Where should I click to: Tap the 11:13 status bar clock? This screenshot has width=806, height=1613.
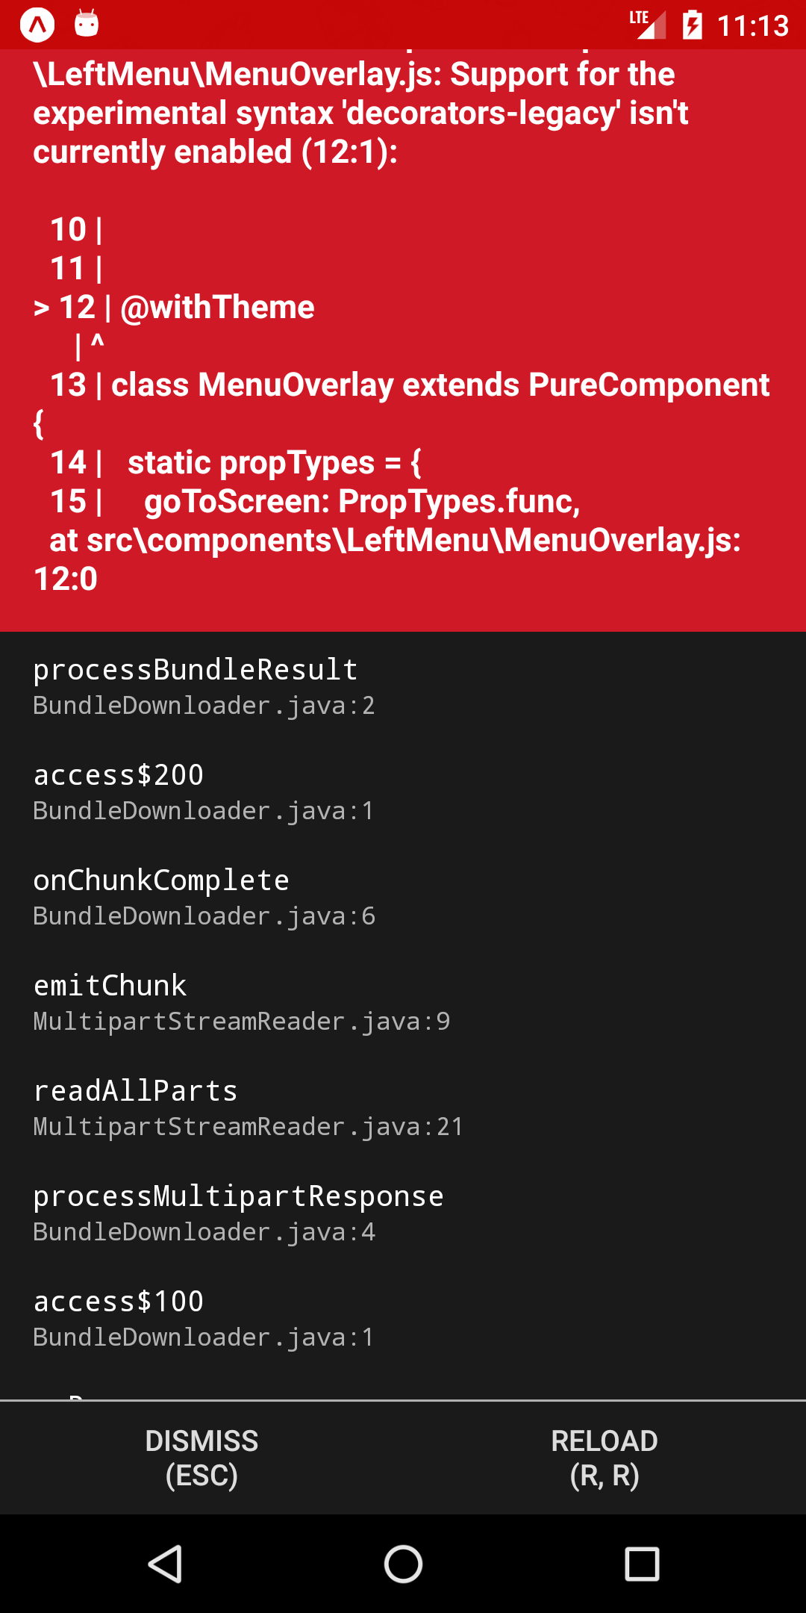tap(752, 26)
